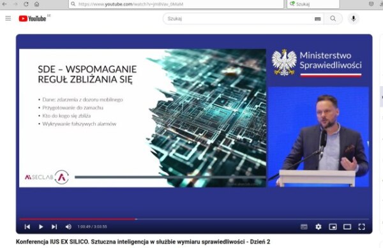Enable miniplayer mode icon

(x=333, y=227)
